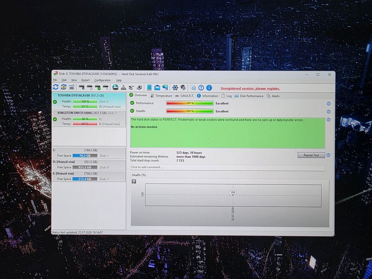Open the File menu
The width and height of the screenshot is (372, 279).
pyautogui.click(x=55, y=80)
